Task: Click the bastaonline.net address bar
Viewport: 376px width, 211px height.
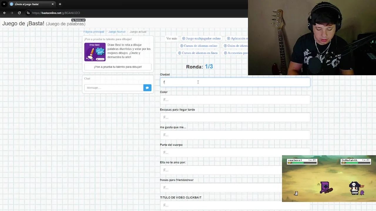Action: 56,13
